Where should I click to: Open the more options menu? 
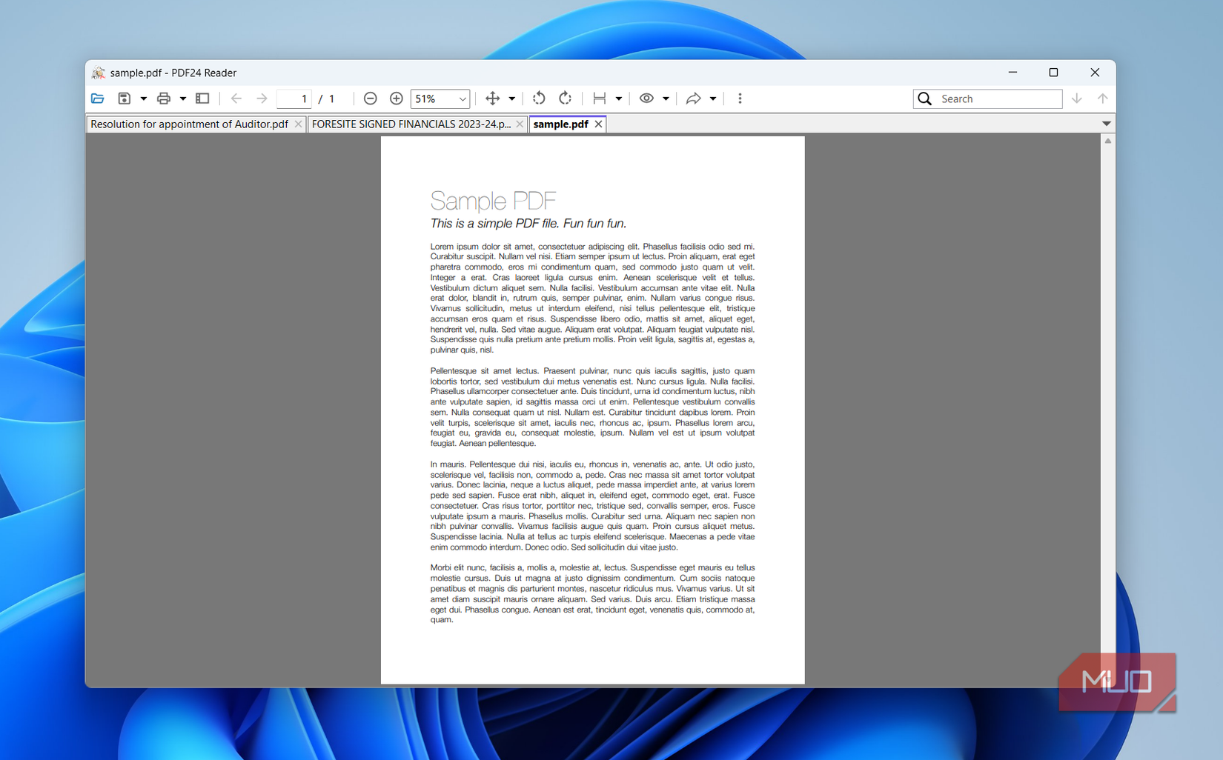pyautogui.click(x=739, y=98)
